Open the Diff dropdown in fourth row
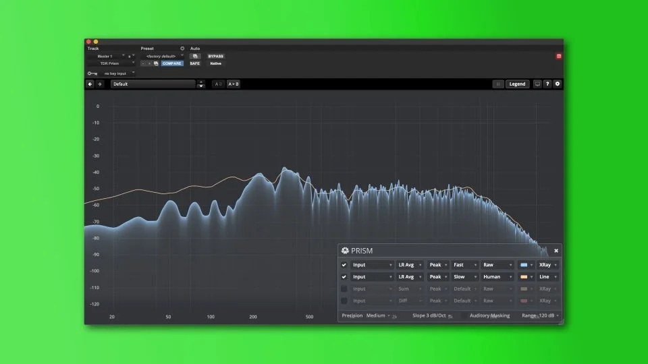 [410, 301]
